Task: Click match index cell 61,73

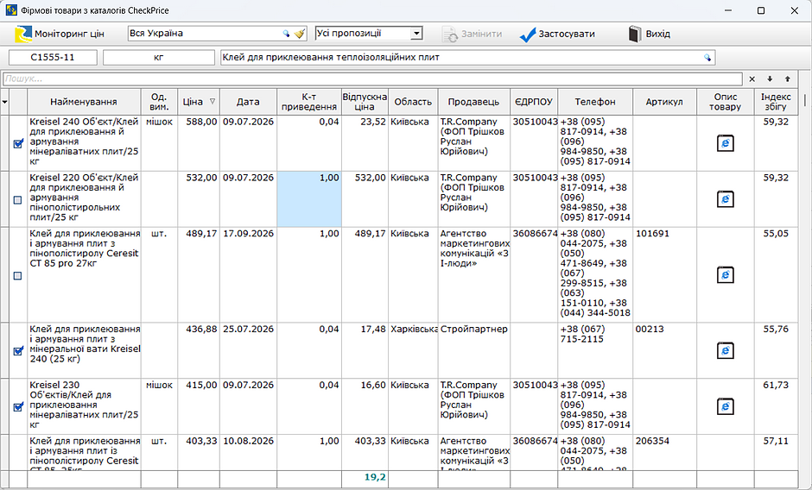Action: point(776,406)
